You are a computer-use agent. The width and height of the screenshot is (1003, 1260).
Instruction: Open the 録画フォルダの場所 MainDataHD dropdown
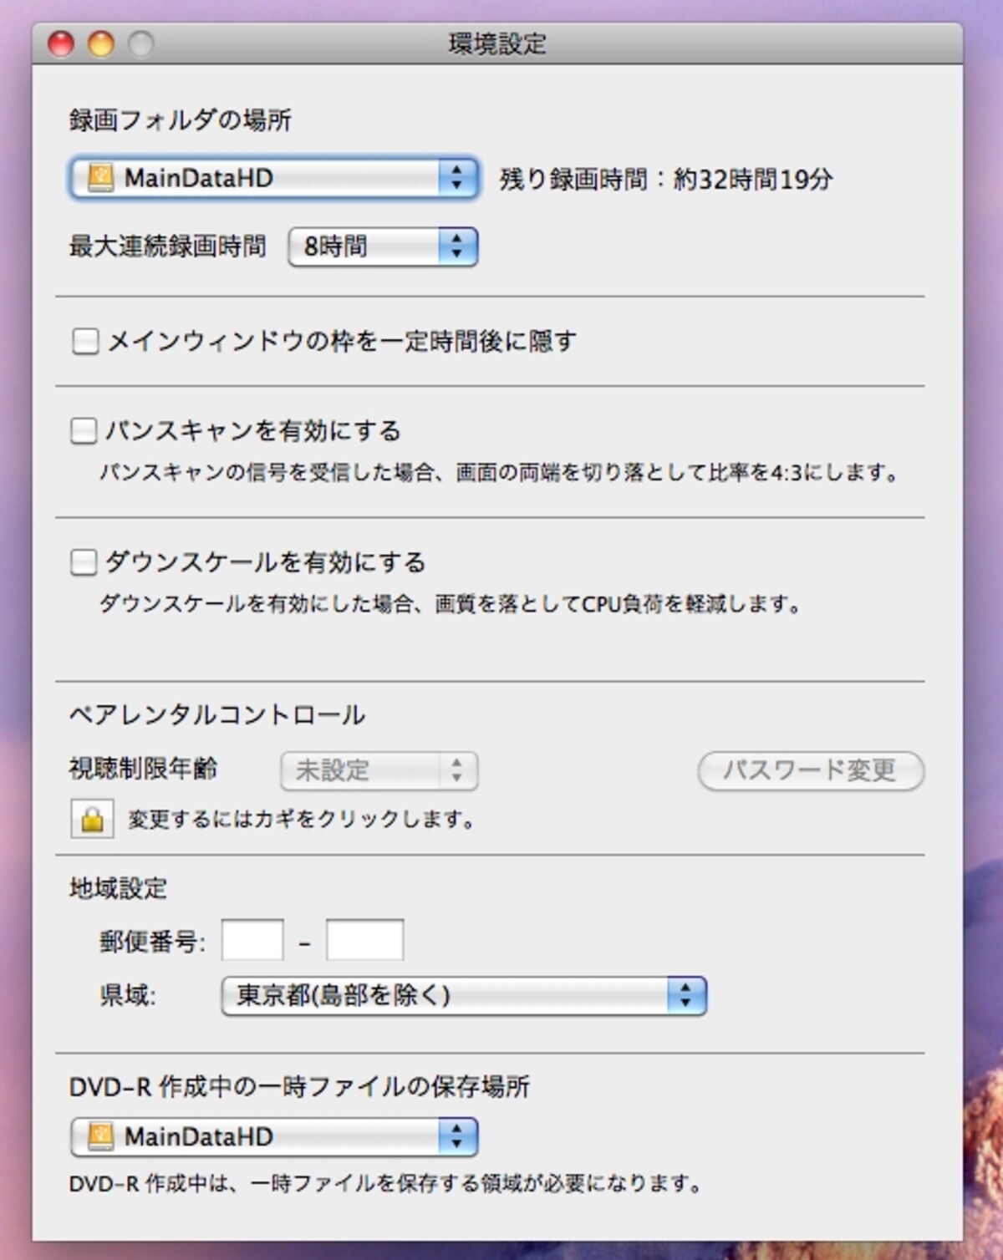pyautogui.click(x=274, y=178)
